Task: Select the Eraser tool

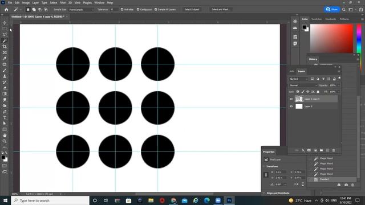Action: tap(5, 88)
